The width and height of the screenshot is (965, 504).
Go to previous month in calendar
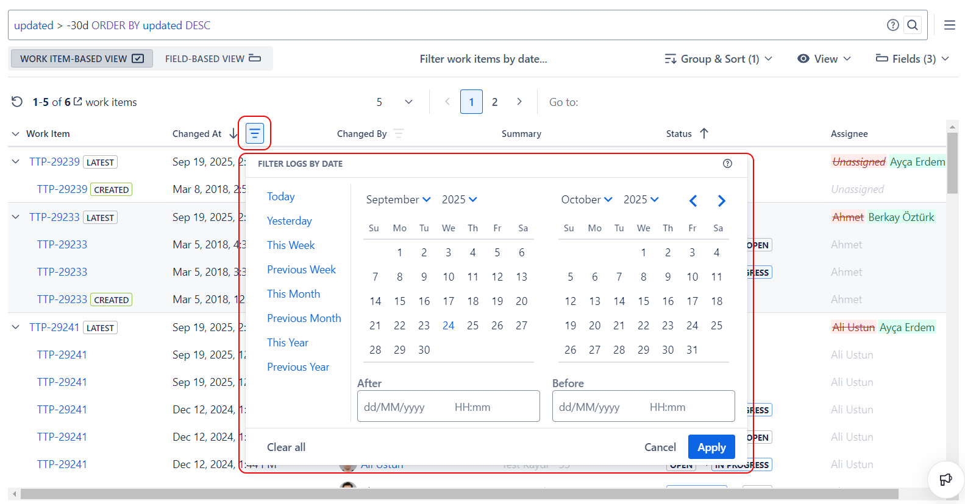[x=693, y=200]
